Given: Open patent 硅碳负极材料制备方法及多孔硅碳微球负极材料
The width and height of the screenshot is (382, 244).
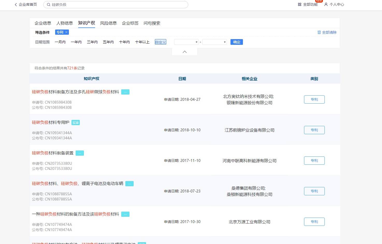Looking at the screenshot, I should click(x=75, y=92).
